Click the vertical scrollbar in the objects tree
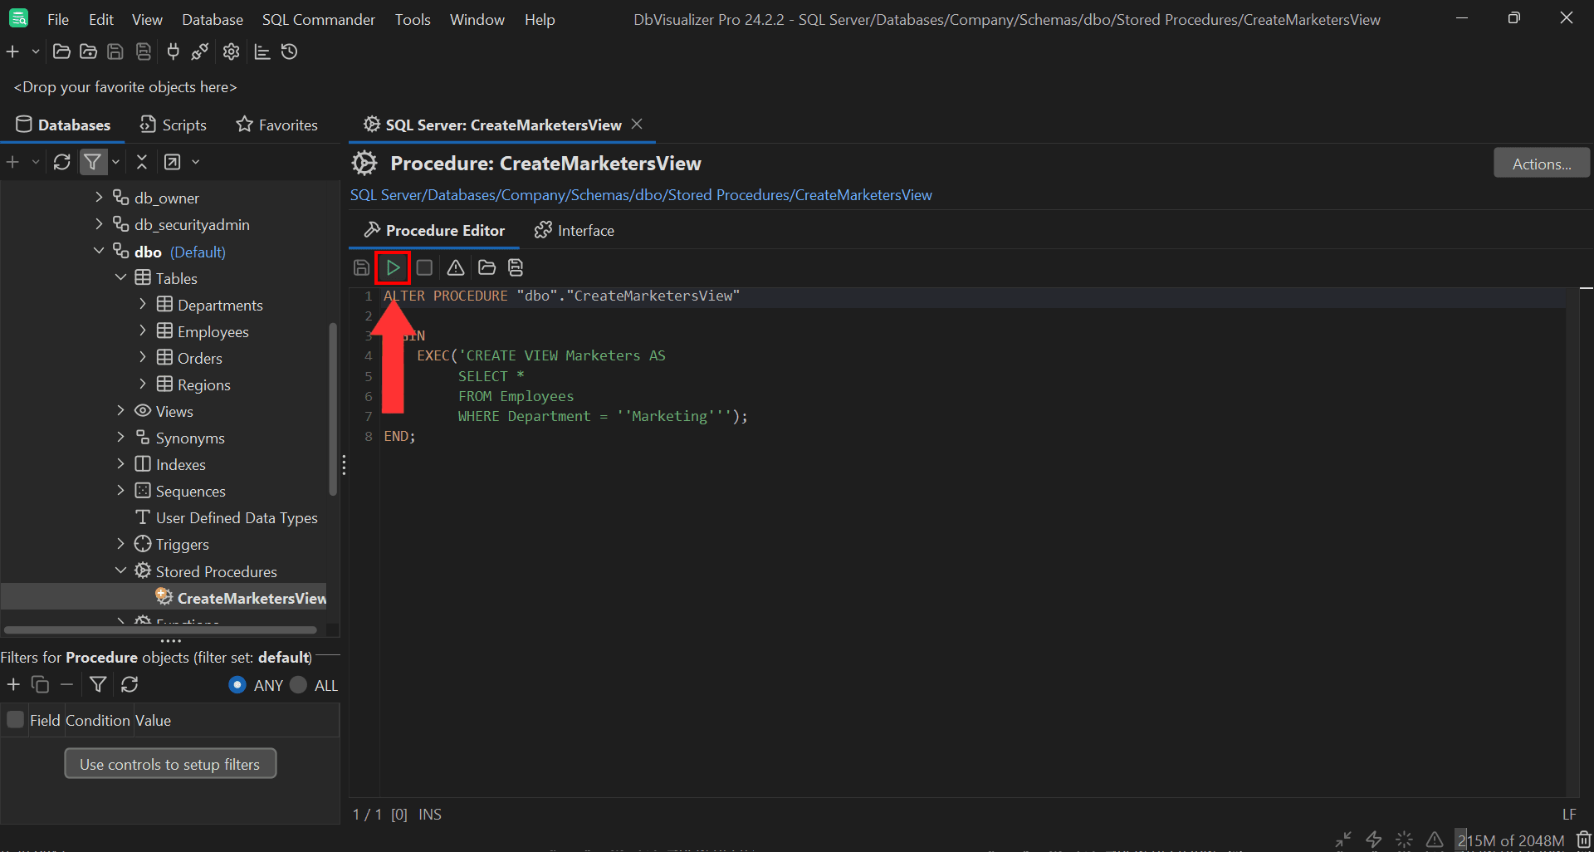This screenshot has width=1594, height=852. [334, 407]
